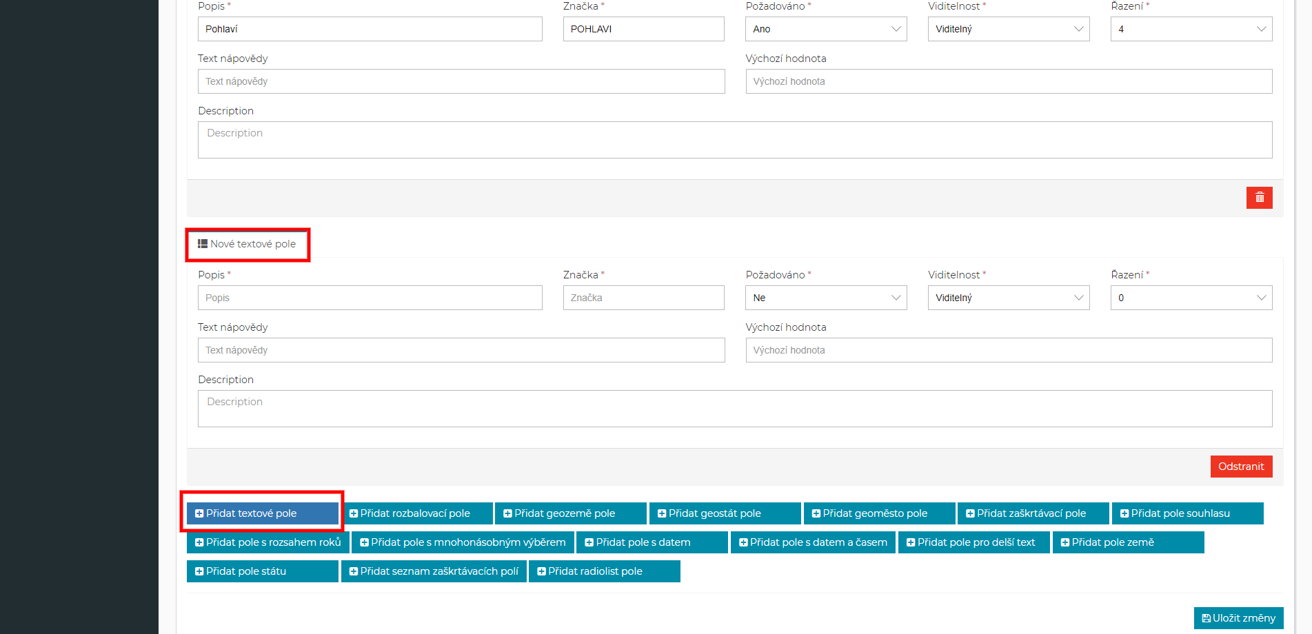Click the red Odstranit button
The image size is (1312, 634).
1242,467
